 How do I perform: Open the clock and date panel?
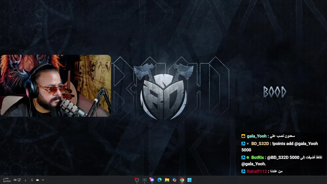pos(7,180)
